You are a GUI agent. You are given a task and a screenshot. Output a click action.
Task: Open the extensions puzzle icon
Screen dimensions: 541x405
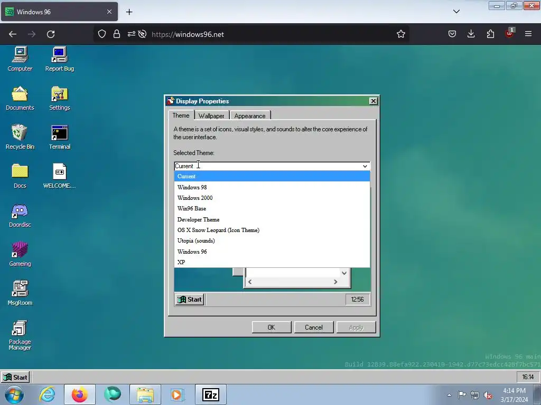490,34
